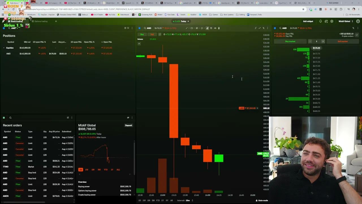Open the chart type icon on the chart header
362x204 pixels.
pyautogui.click(x=260, y=28)
